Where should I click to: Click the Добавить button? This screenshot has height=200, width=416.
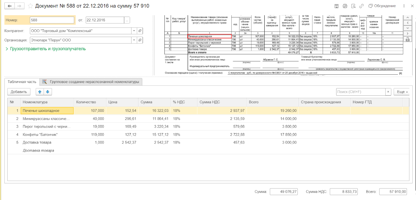pos(19,92)
